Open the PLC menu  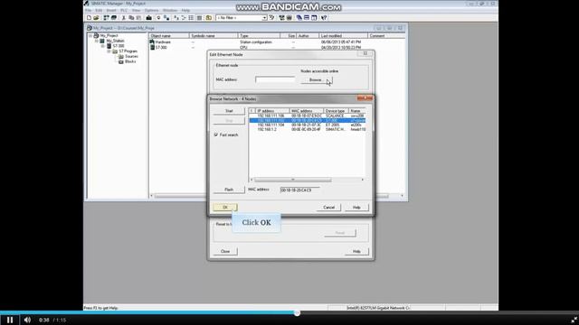click(x=124, y=10)
